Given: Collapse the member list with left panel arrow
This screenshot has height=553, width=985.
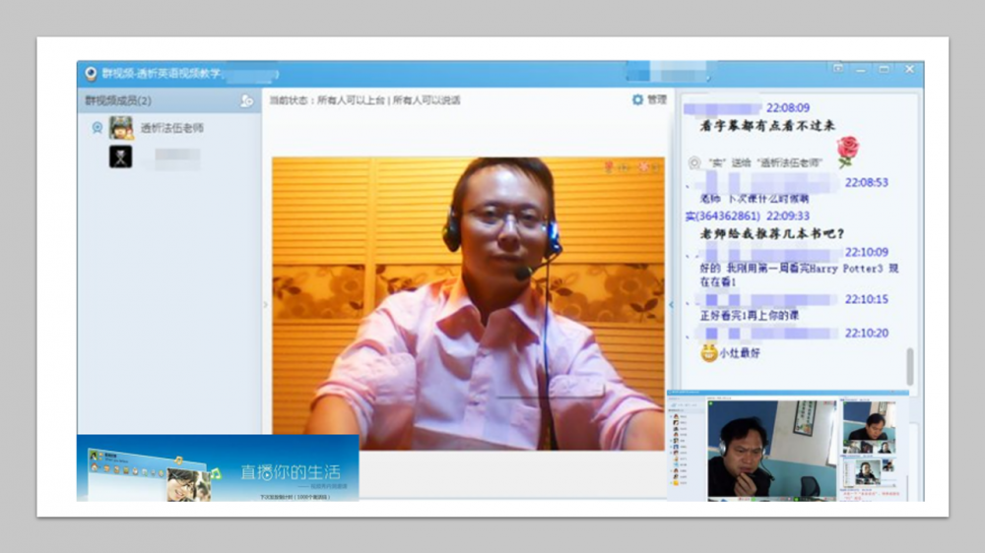Looking at the screenshot, I should click(264, 305).
